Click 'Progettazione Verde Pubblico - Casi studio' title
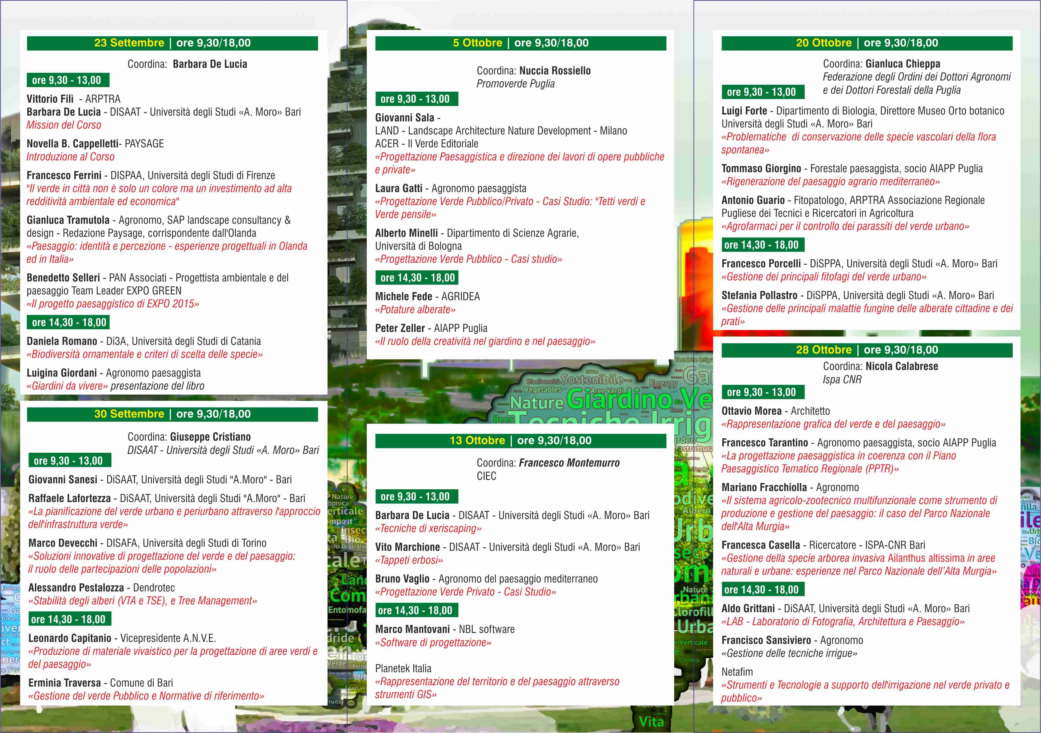1041x733 pixels. [x=468, y=259]
